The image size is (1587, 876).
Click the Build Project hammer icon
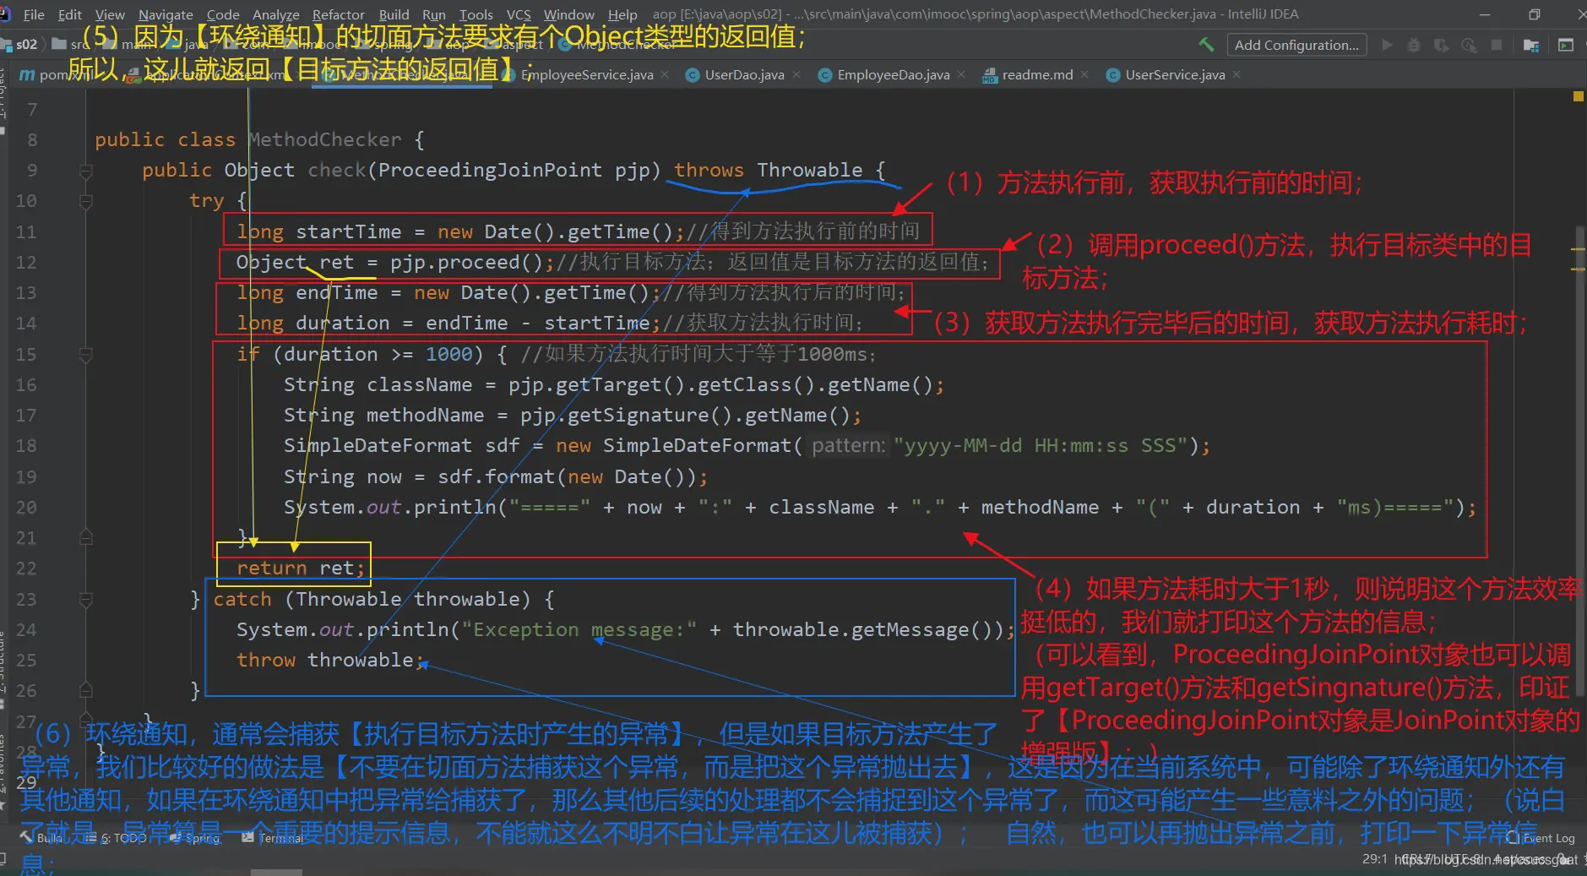coord(1206,45)
